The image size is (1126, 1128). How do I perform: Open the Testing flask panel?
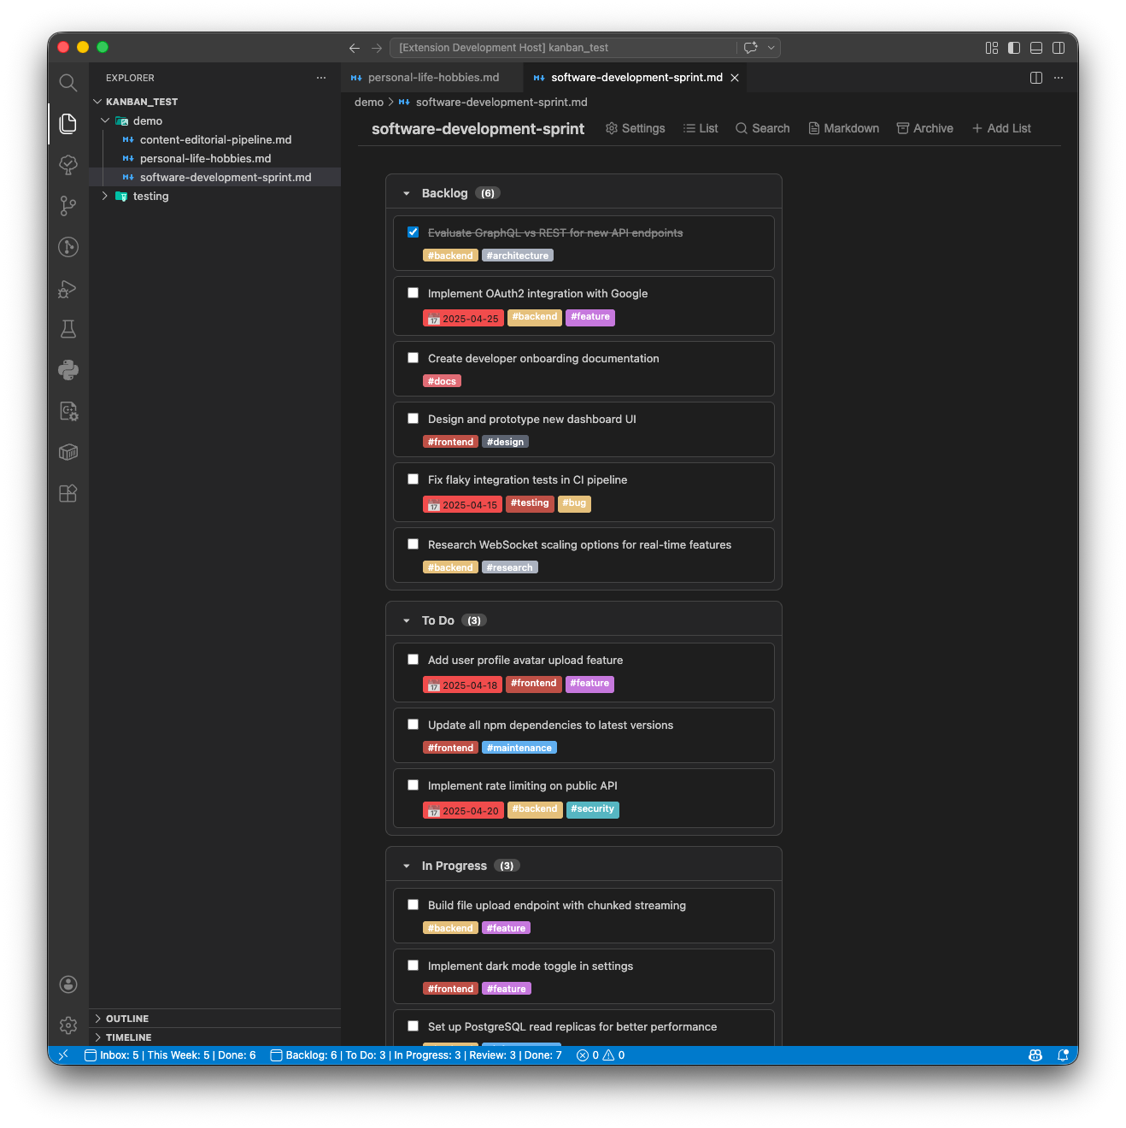click(x=67, y=329)
